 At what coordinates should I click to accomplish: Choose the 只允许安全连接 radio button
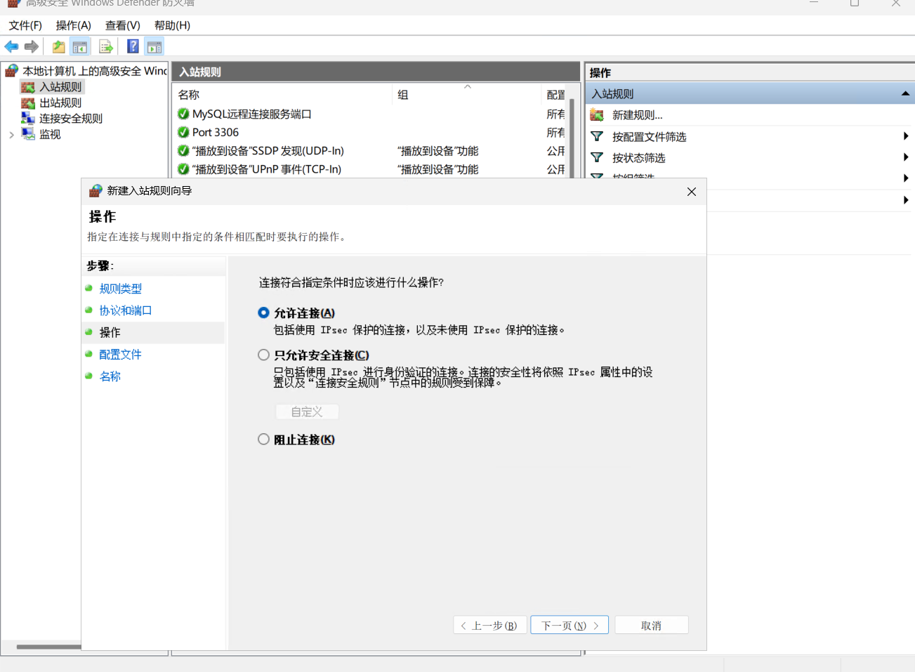[x=264, y=355]
